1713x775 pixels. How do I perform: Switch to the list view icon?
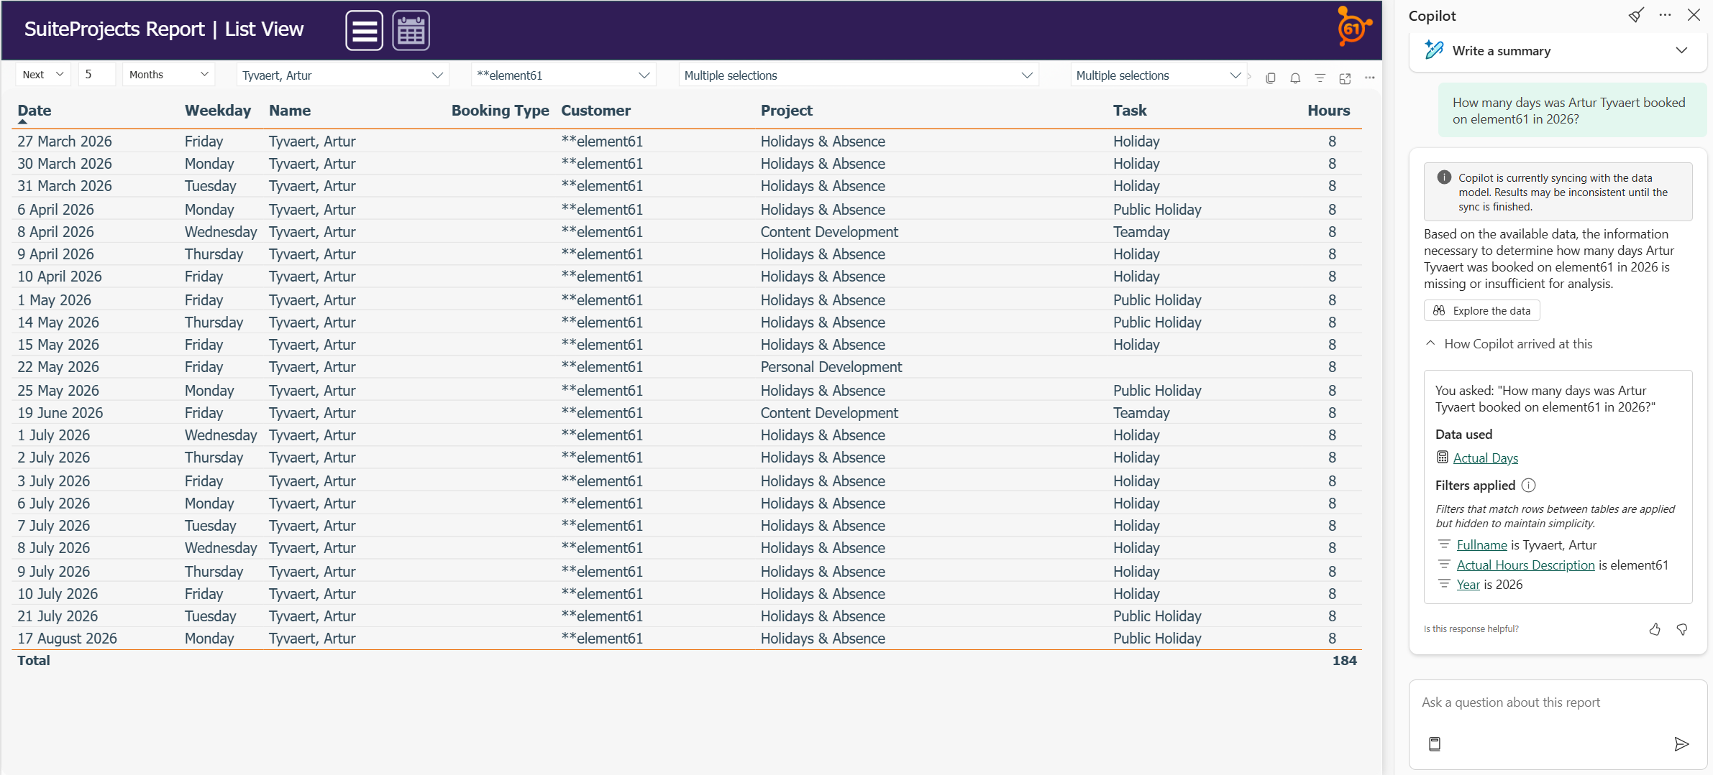[x=364, y=31]
